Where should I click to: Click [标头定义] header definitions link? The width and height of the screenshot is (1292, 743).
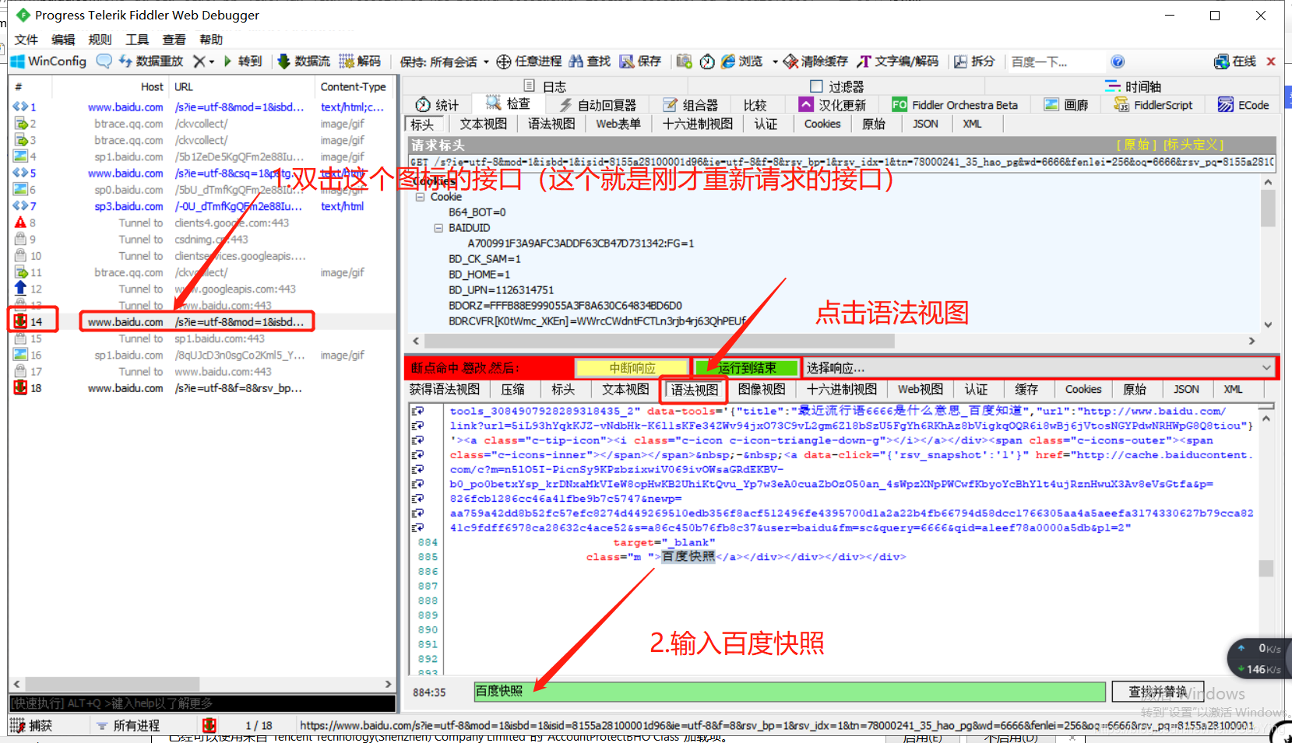click(x=1194, y=145)
